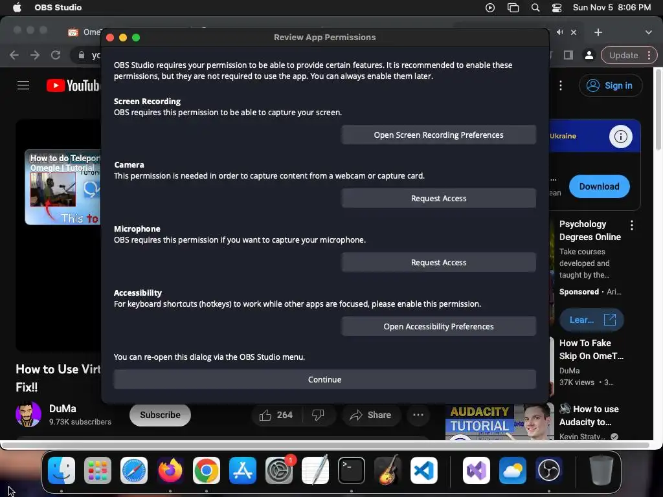Click Share under the video
This screenshot has width=663, height=497.
click(370, 415)
